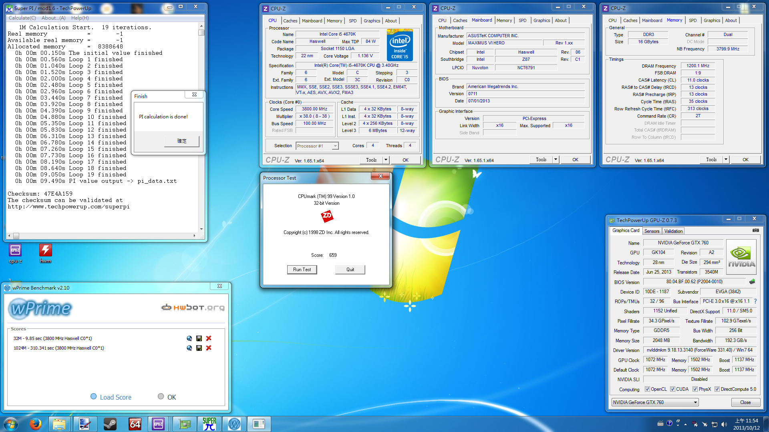Save the wPrime 32M score to disk
769x432 pixels.
point(199,338)
